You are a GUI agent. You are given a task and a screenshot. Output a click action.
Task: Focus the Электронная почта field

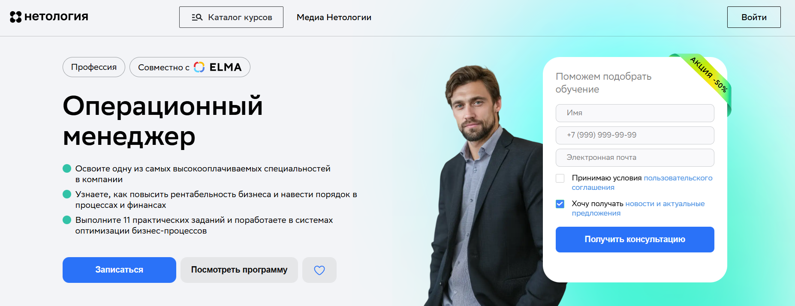click(x=635, y=158)
